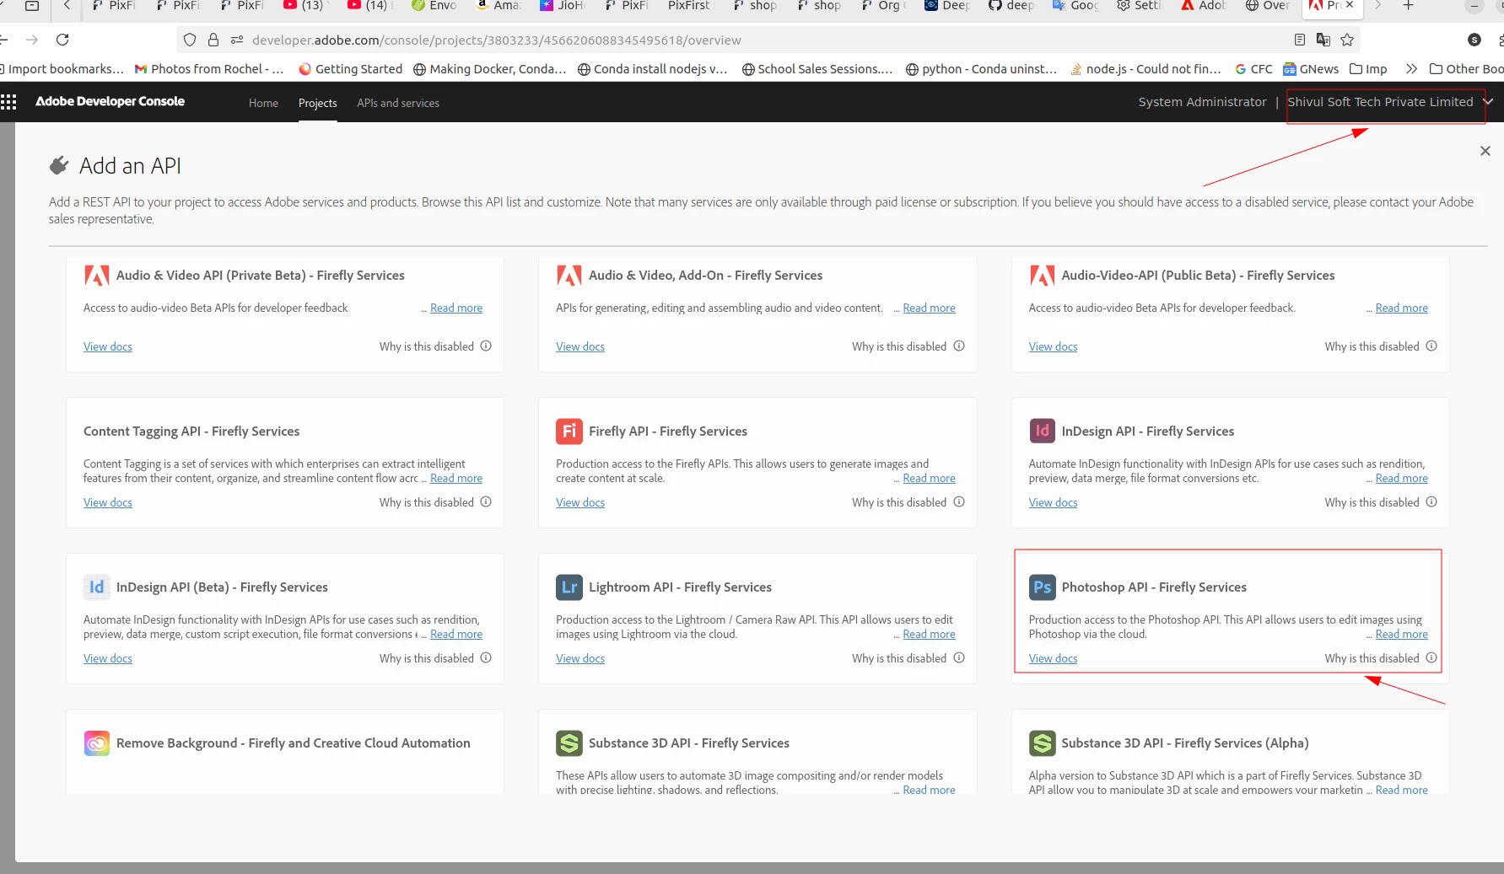Click Adobe logo on Audio-Video-API Public Beta card
Viewport: 1504px width, 874px height.
1042,275
